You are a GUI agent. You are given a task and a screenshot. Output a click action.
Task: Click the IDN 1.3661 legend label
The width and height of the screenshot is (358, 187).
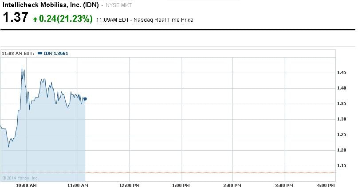[x=55, y=53]
